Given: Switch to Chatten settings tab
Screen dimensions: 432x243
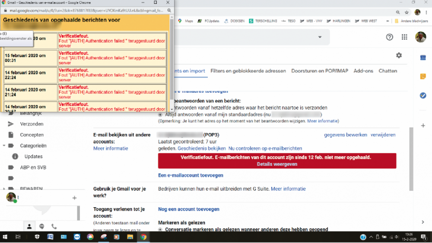Looking at the screenshot, I should 388,71.
